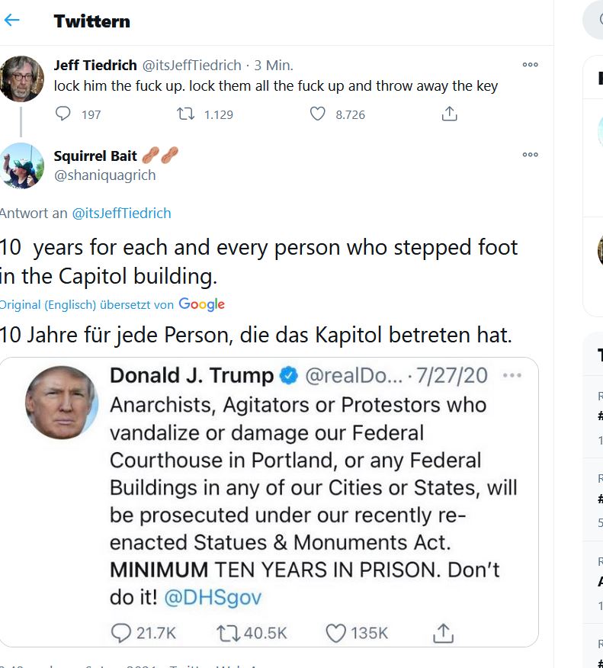This screenshot has height=668, width=603.
Task: Click Trump's avatar in the embedded image
Action: pos(62,402)
